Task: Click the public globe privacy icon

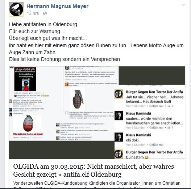Action: point(45,13)
